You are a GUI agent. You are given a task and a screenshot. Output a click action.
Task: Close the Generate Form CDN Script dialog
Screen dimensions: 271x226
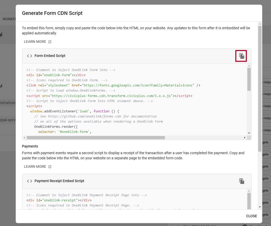click(x=251, y=216)
